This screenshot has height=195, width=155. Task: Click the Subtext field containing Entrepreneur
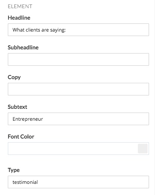[x=78, y=119]
